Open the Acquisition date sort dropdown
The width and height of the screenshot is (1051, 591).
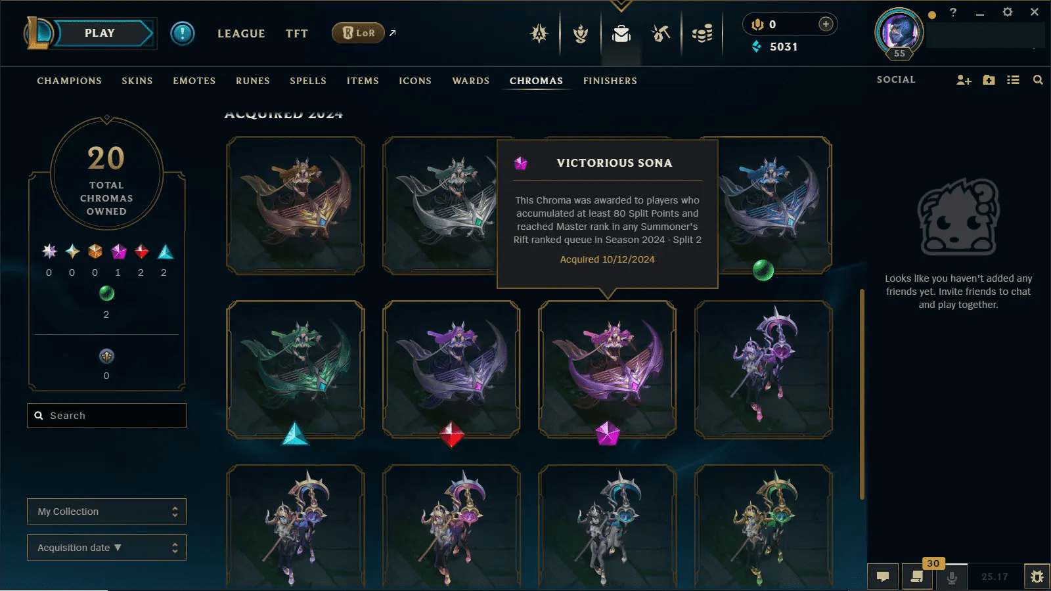point(106,548)
